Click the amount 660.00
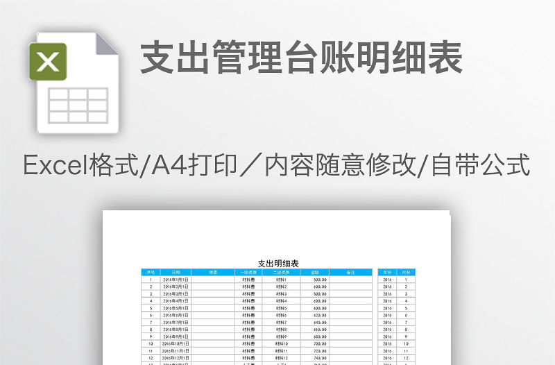Screen dimensions: 555x365 [315, 330]
